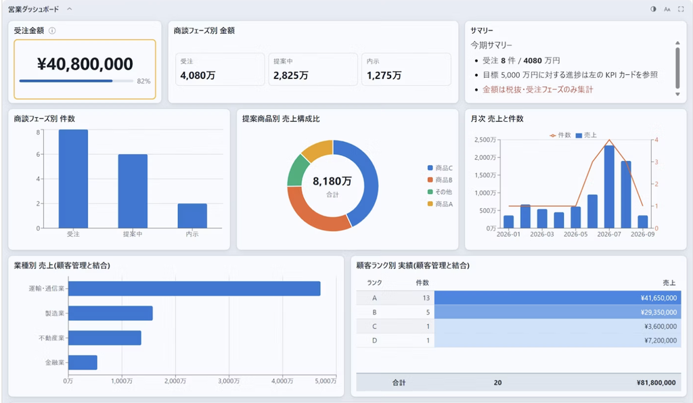
Task: Click the 業種別 売上(顧客管理と結合) title
Action: click(62, 265)
